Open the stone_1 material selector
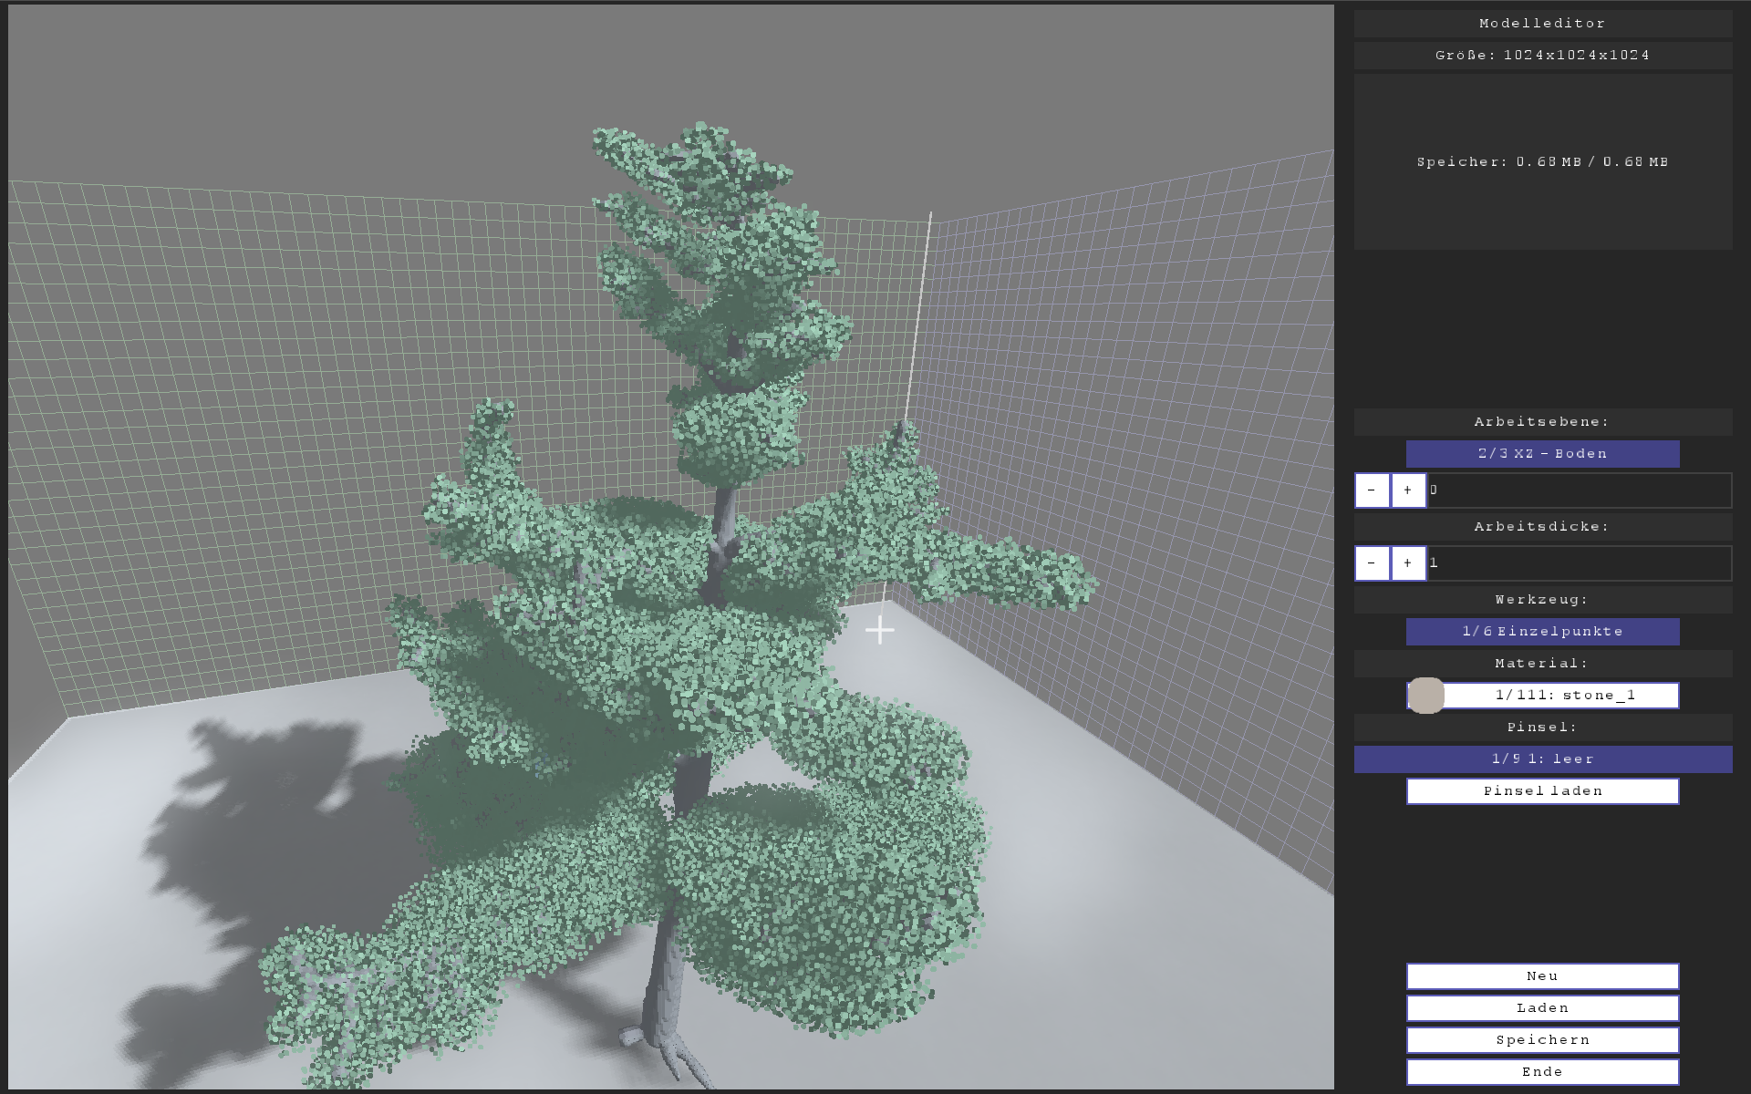 (x=1564, y=696)
